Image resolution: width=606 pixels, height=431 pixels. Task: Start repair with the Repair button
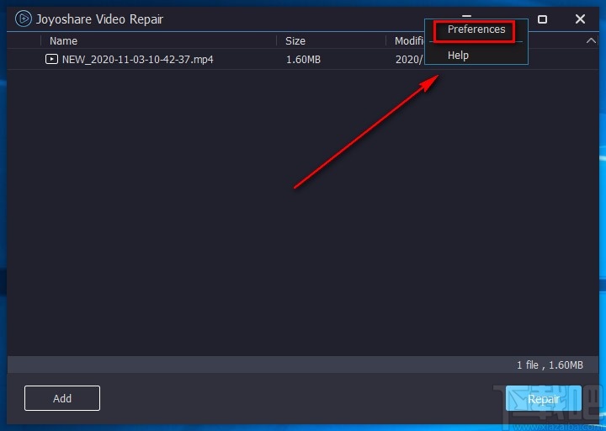click(544, 398)
